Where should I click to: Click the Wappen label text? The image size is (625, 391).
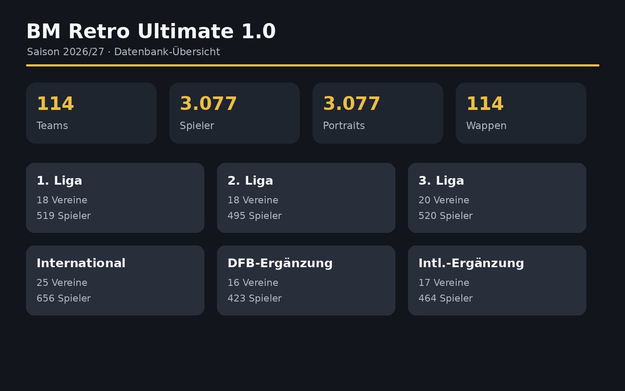tap(486, 126)
